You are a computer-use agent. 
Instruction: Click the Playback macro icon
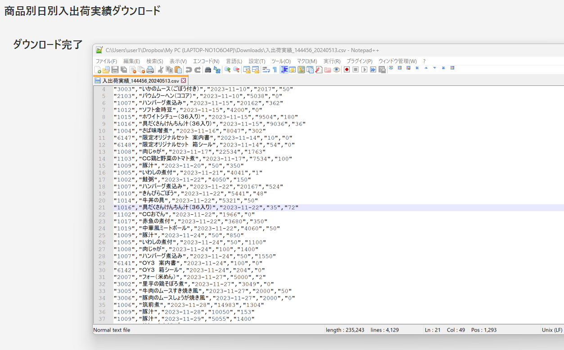point(365,70)
